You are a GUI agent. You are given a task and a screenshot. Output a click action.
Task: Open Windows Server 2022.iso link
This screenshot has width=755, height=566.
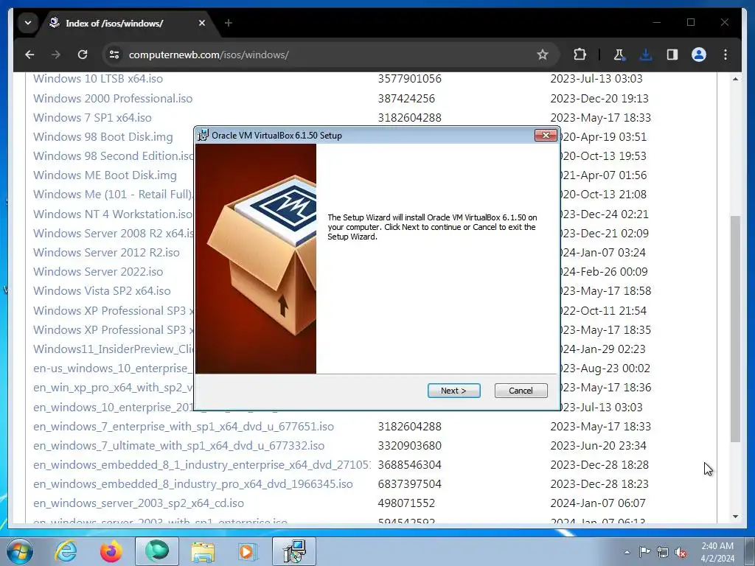(x=98, y=271)
